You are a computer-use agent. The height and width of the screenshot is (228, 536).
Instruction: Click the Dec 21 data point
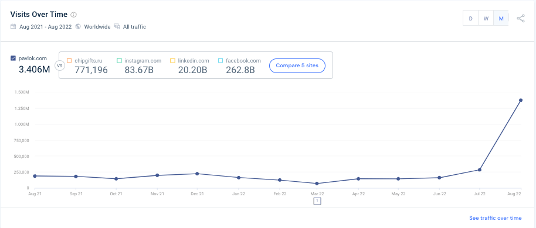197,174
